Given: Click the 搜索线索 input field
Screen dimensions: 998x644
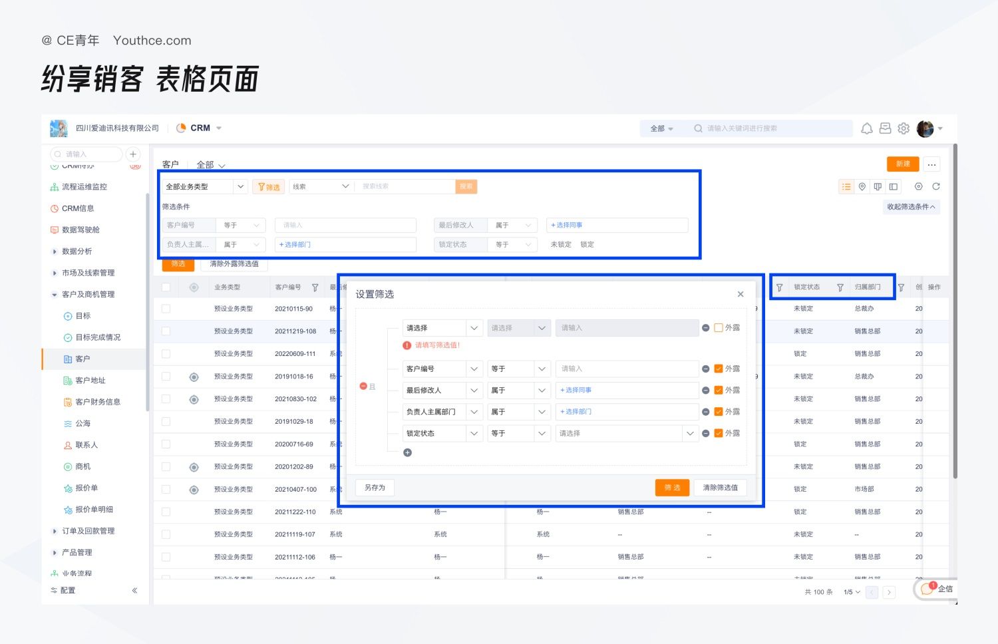Looking at the screenshot, I should tap(406, 187).
